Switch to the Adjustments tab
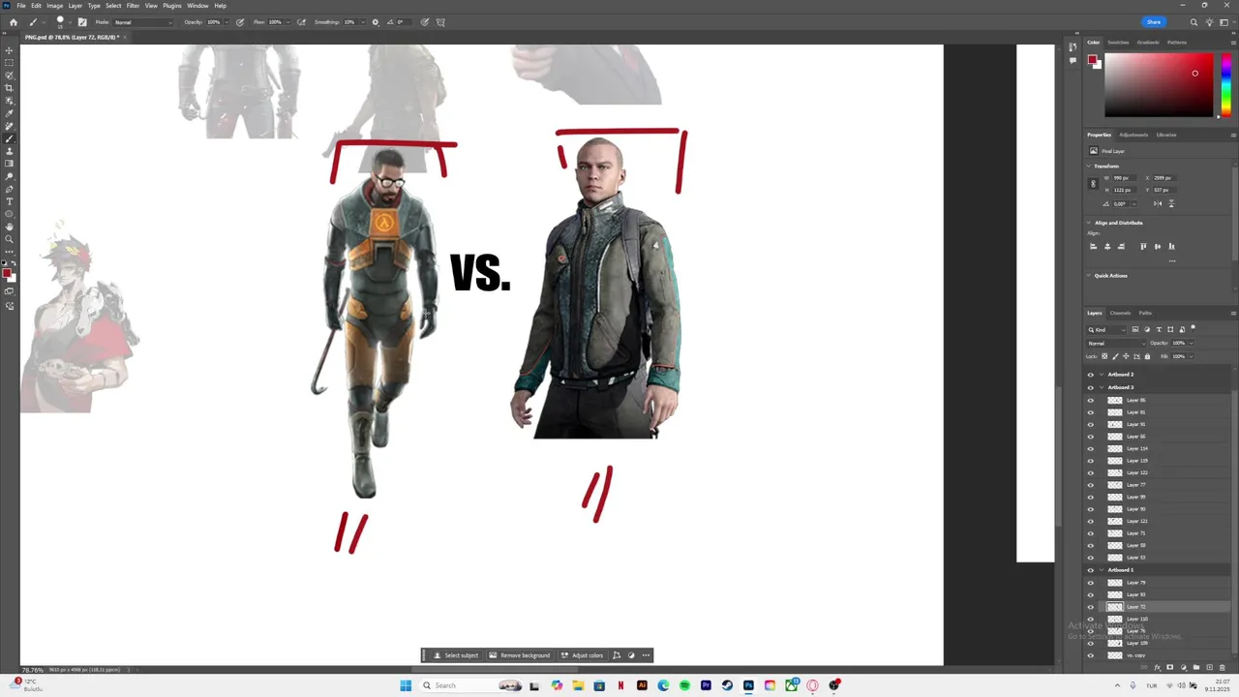Image resolution: width=1239 pixels, height=697 pixels. coord(1133,135)
